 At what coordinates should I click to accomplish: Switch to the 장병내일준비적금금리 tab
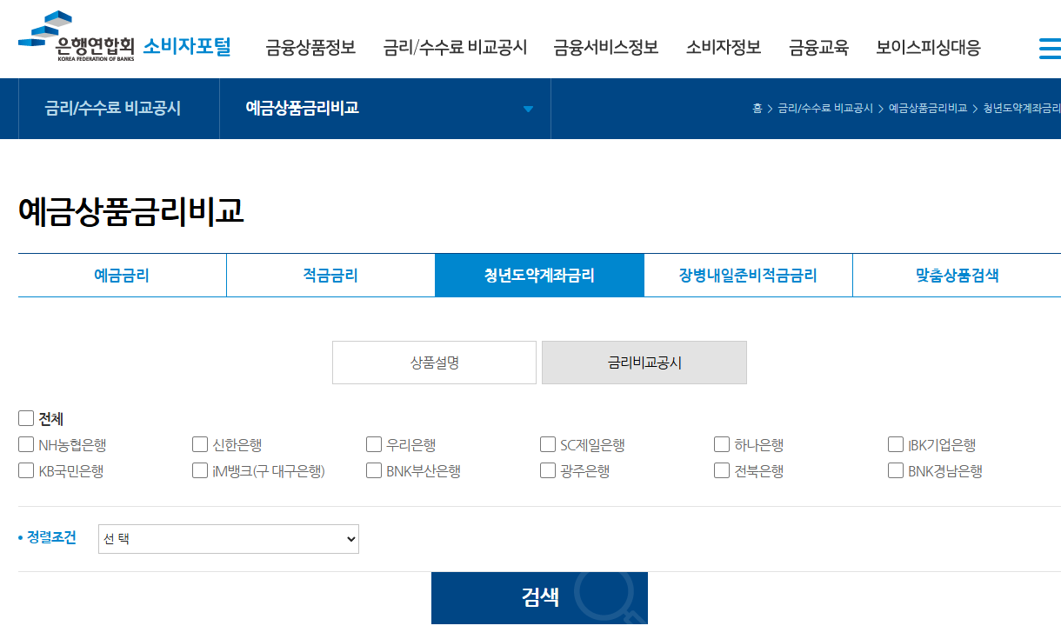pyautogui.click(x=748, y=276)
